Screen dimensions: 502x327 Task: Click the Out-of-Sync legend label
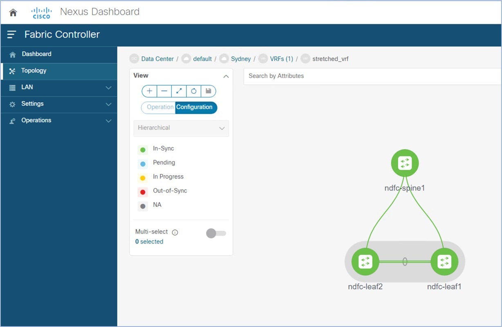click(170, 191)
